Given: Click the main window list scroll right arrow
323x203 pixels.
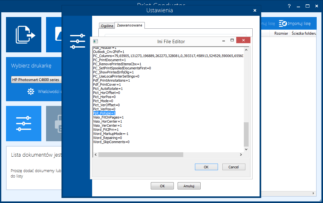Looking at the screenshot, I should [313, 193].
